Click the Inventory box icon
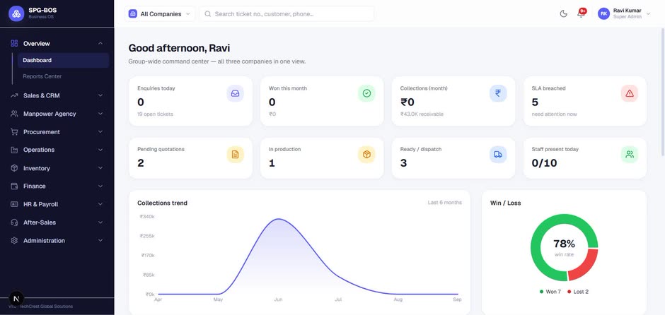 point(14,168)
